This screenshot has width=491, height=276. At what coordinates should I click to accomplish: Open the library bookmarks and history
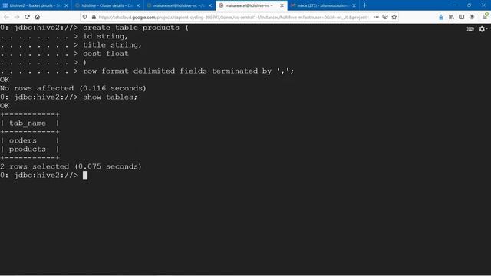tap(451, 17)
